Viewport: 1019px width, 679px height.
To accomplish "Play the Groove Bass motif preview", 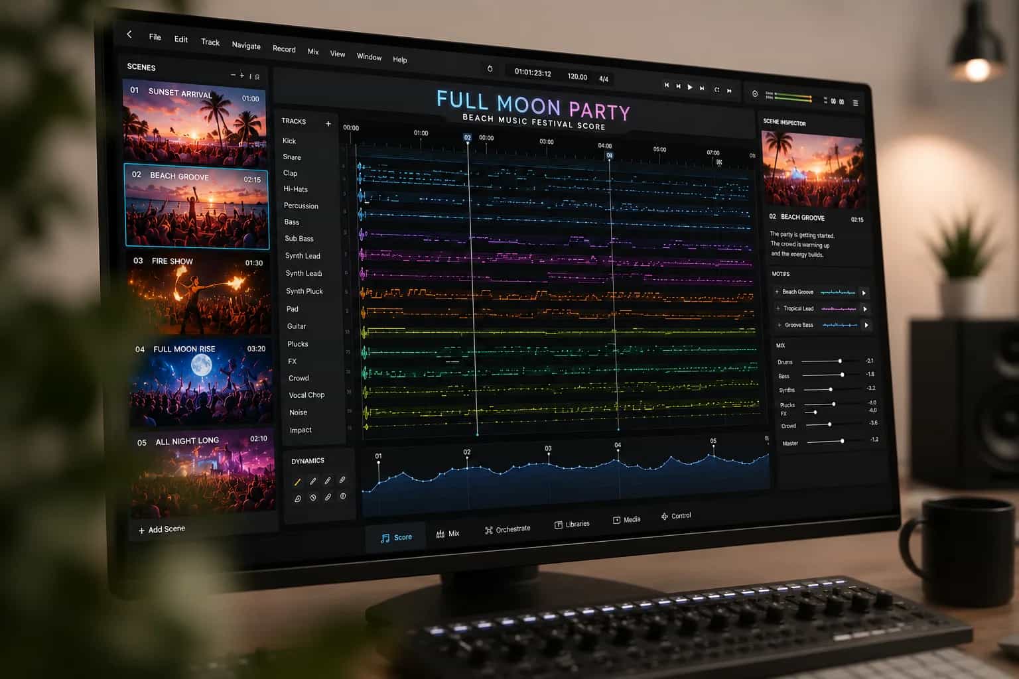I will (x=866, y=325).
